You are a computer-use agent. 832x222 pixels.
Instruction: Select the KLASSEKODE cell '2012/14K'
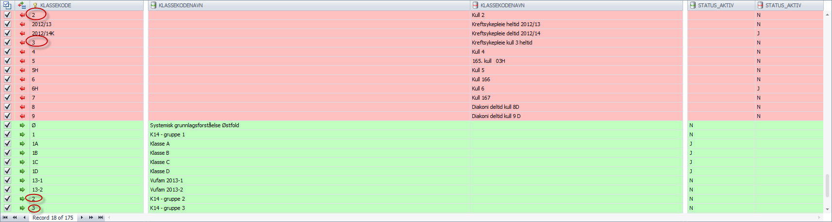coord(86,33)
